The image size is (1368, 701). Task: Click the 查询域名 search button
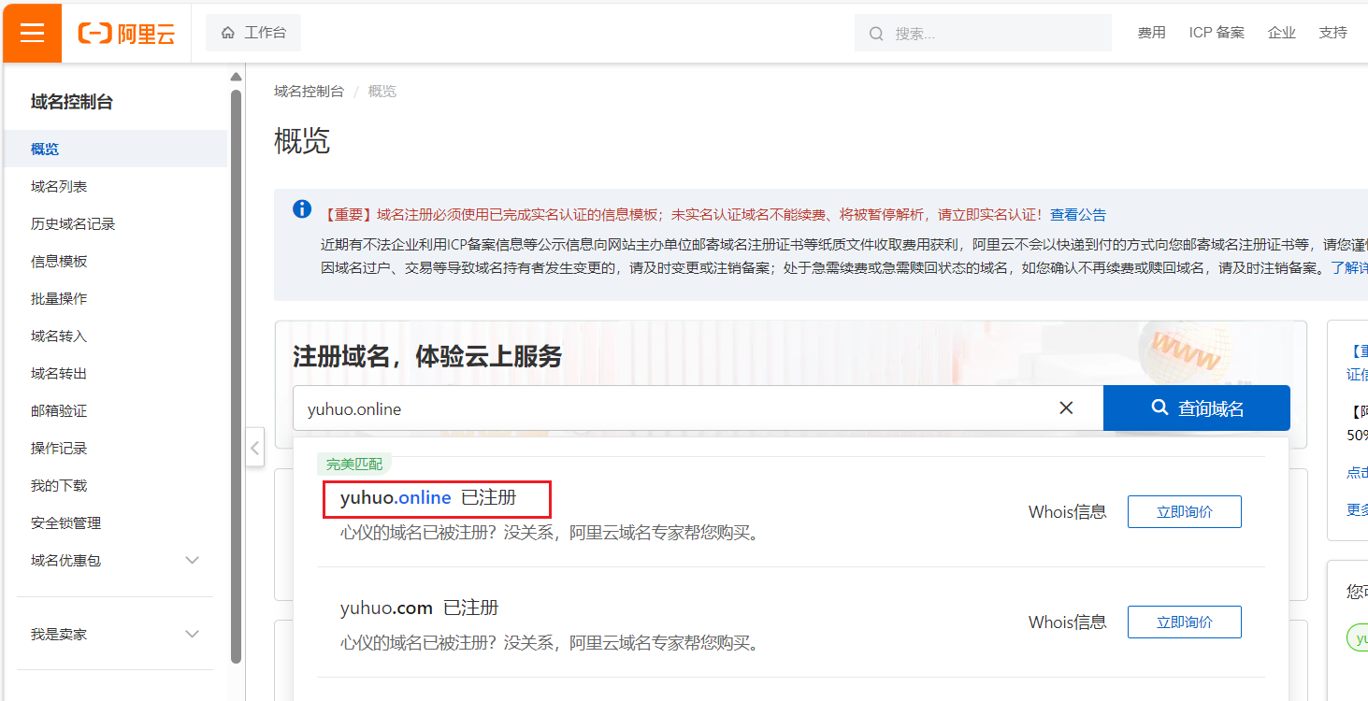tap(1197, 408)
